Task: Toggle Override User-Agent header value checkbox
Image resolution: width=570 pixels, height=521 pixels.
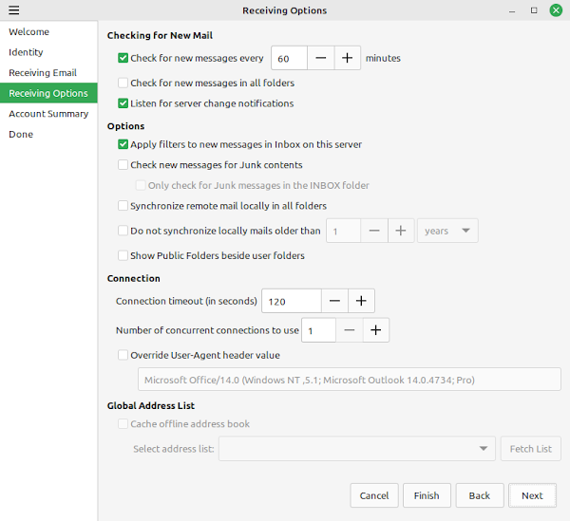Action: coord(123,355)
